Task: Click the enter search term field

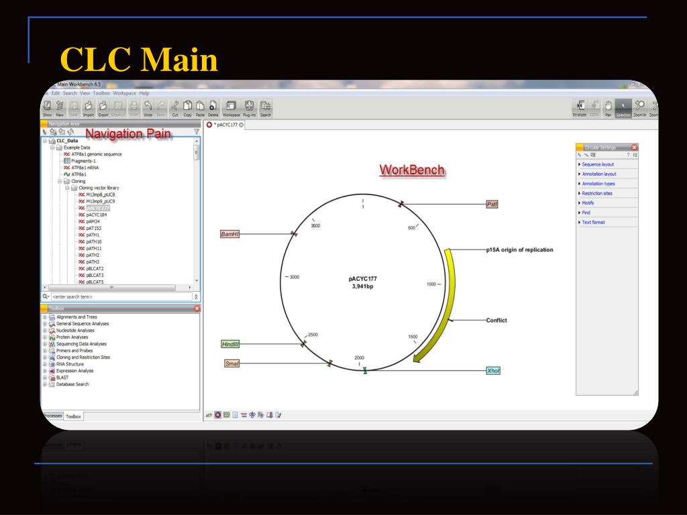Action: (122, 296)
